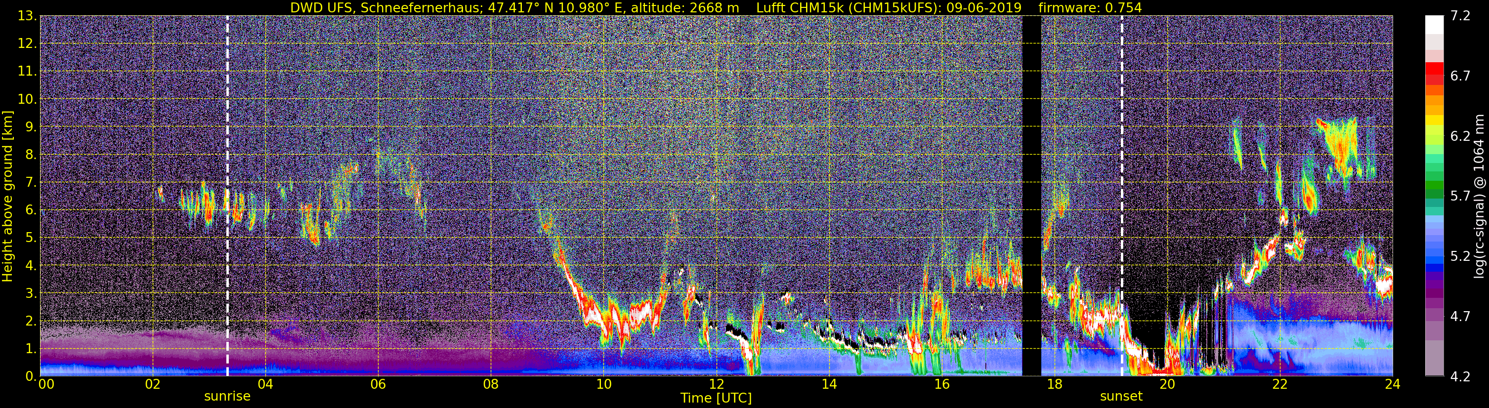Click the height axis tick '10.'
Image resolution: width=1489 pixels, height=408 pixels.
[27, 99]
